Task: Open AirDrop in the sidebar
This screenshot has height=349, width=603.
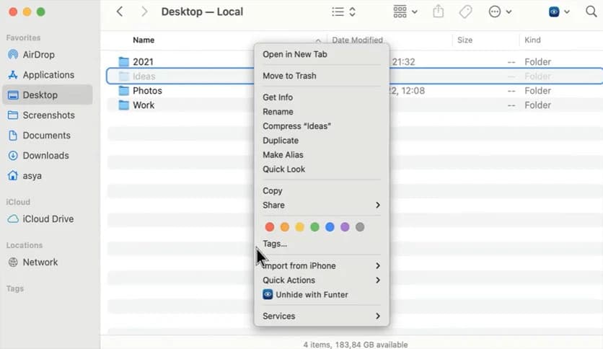Action: 40,55
